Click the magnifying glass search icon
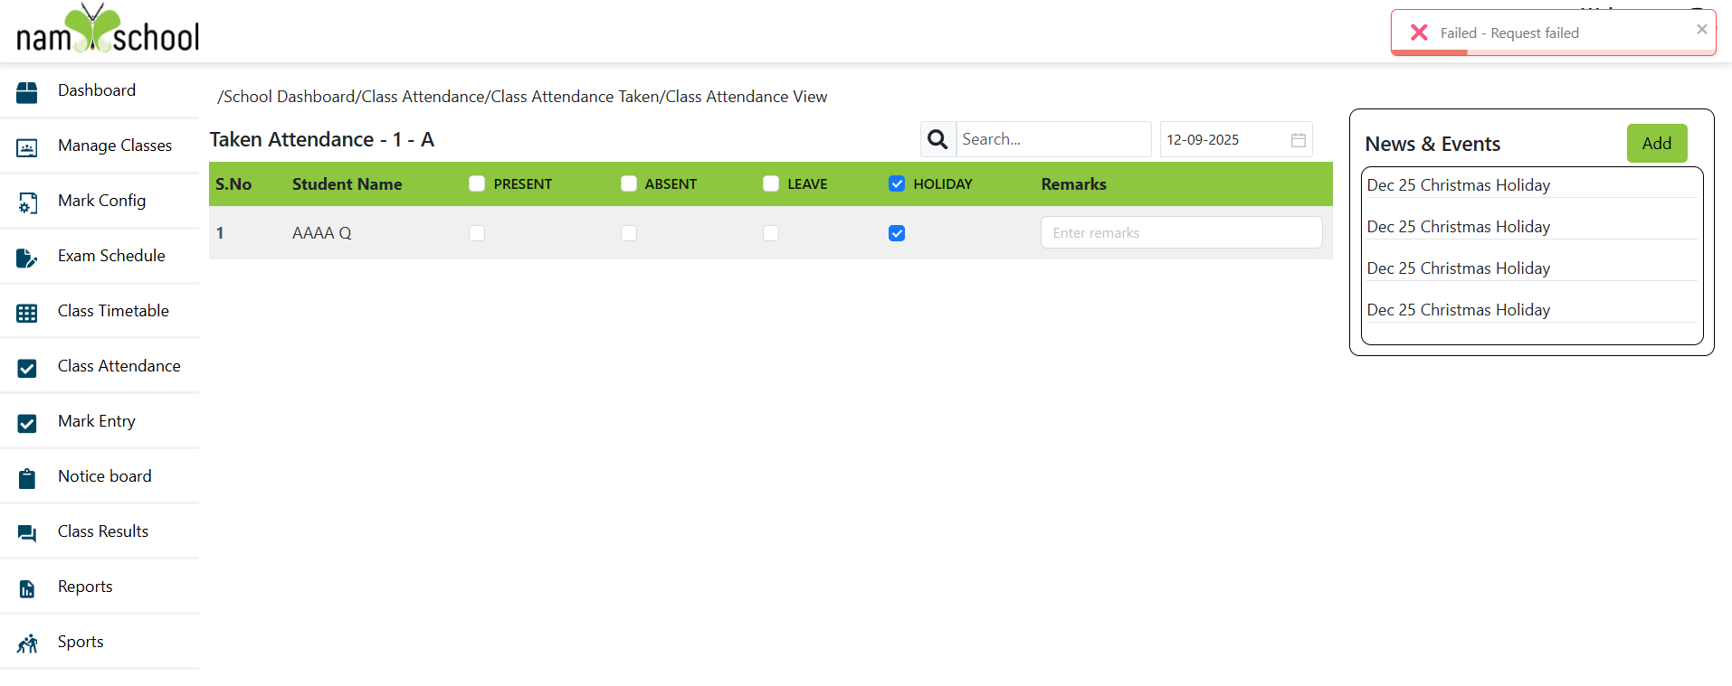Image resolution: width=1732 pixels, height=686 pixels. coord(937,139)
